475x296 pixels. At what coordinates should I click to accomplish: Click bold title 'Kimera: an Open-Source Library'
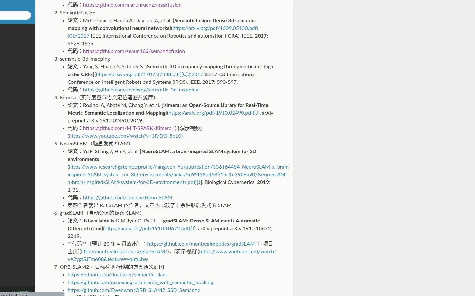point(200,105)
